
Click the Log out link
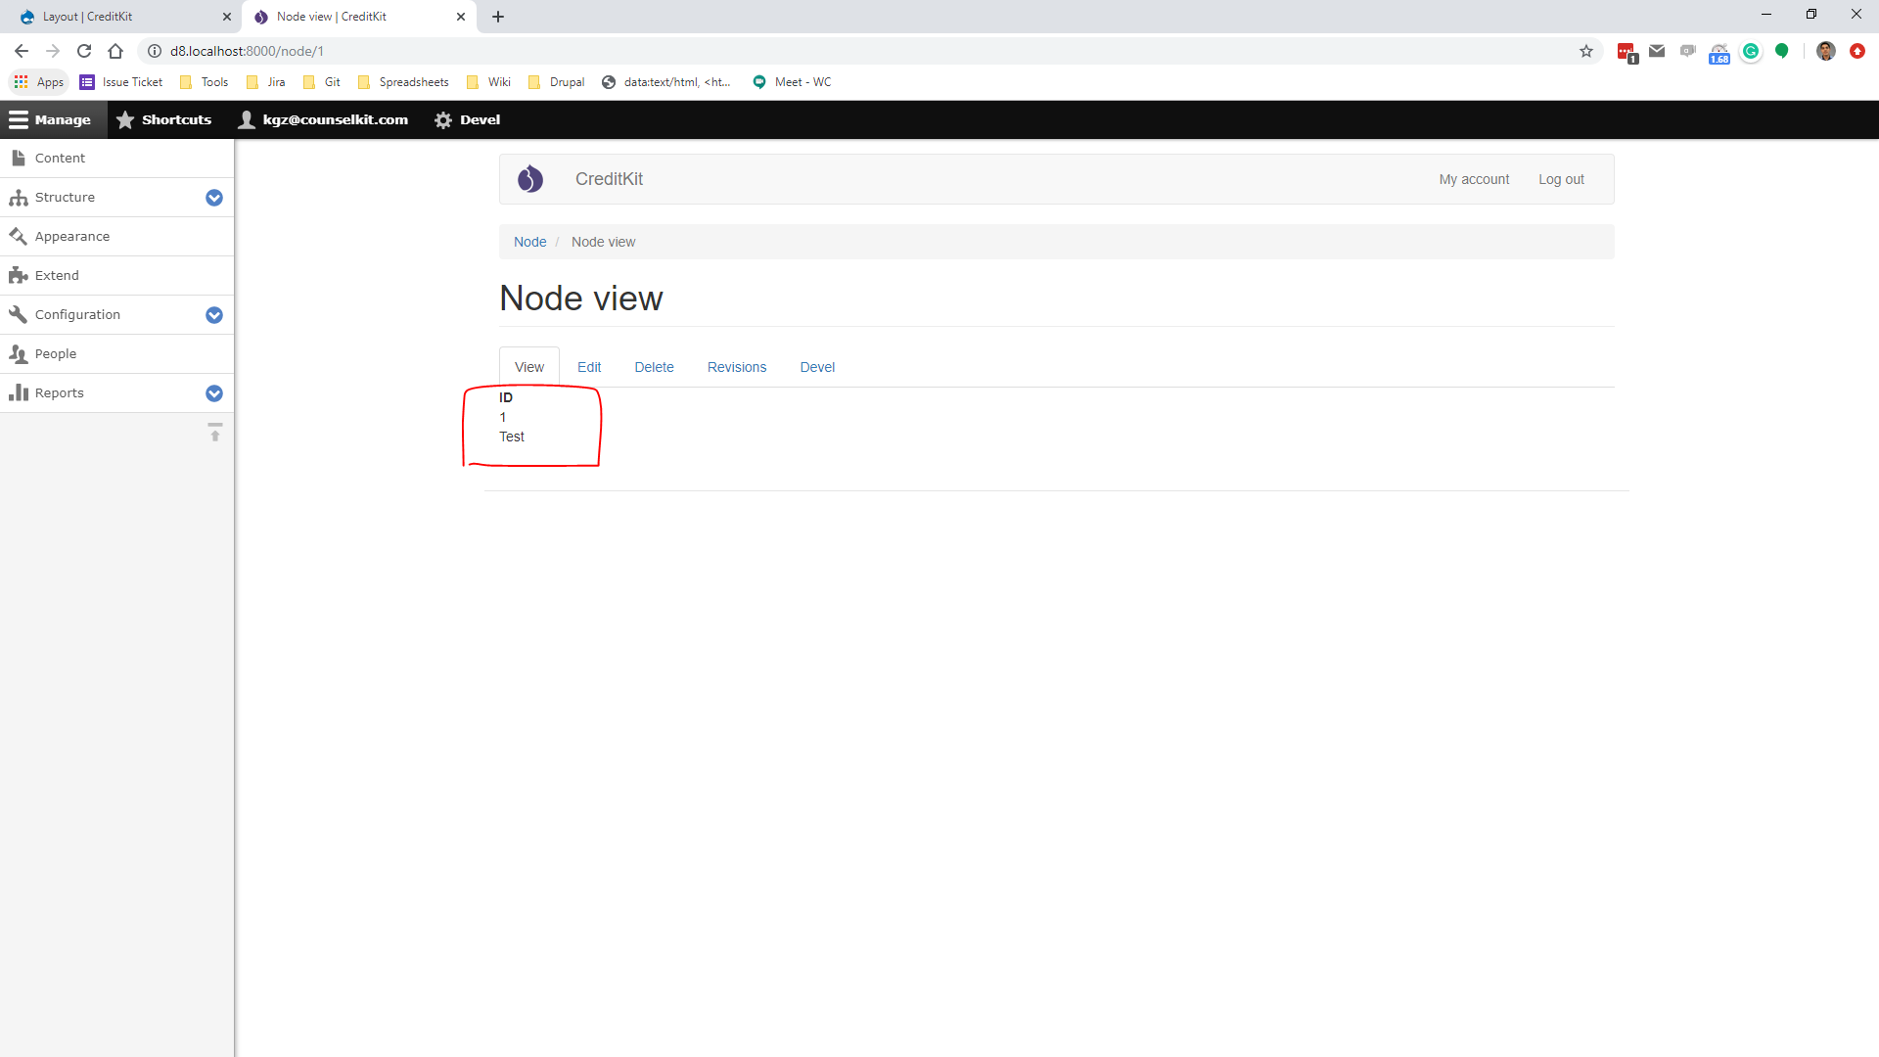click(x=1561, y=179)
